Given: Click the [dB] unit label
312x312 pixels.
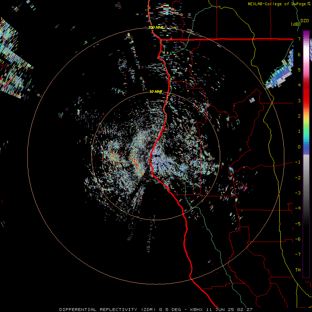Looking at the screenshot, I should tap(296, 24).
